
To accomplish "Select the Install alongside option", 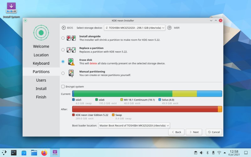I will 63,38.
